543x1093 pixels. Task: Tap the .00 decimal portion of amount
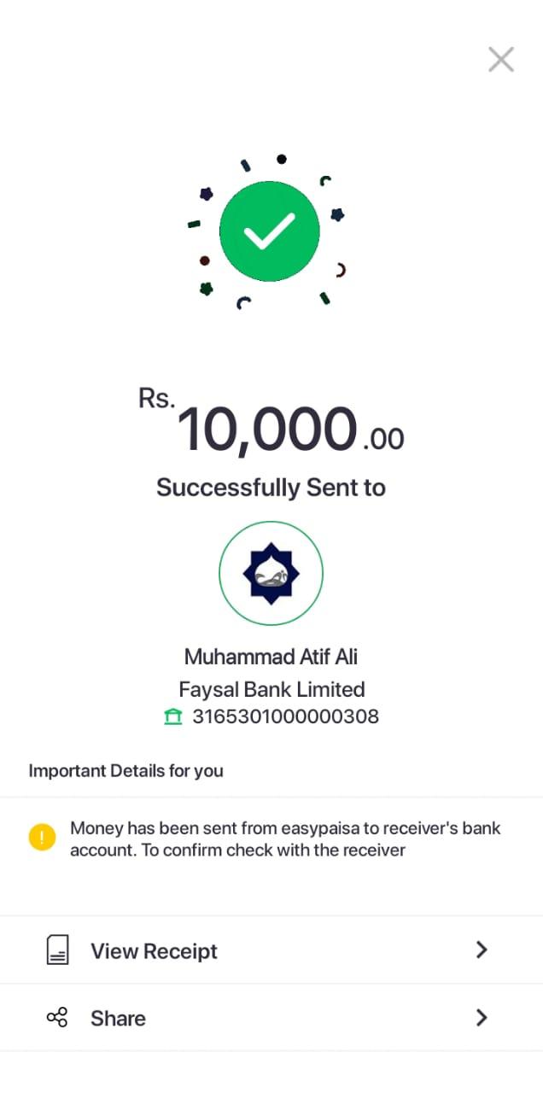382,439
